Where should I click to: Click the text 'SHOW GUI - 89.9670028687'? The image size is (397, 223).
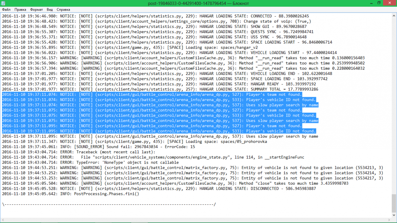click(x=279, y=26)
